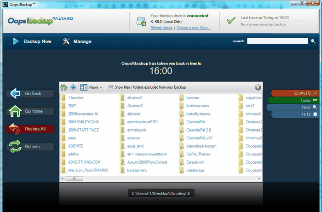Viewport: 322px width, 212px height.
Task: Click the home icon in file browser toolbar
Action: [64, 87]
